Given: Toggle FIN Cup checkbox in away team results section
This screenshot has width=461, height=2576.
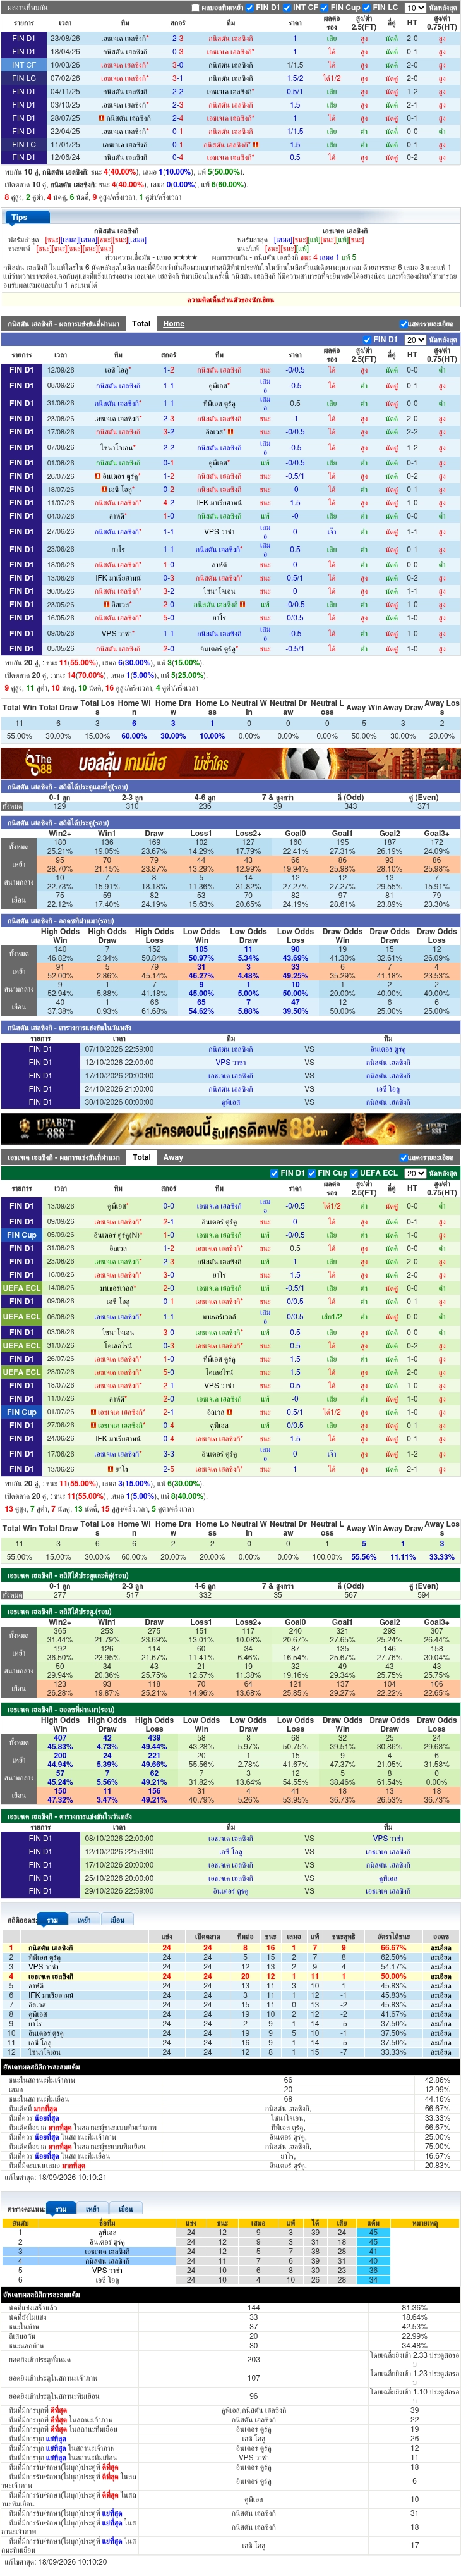Looking at the screenshot, I should [313, 1173].
